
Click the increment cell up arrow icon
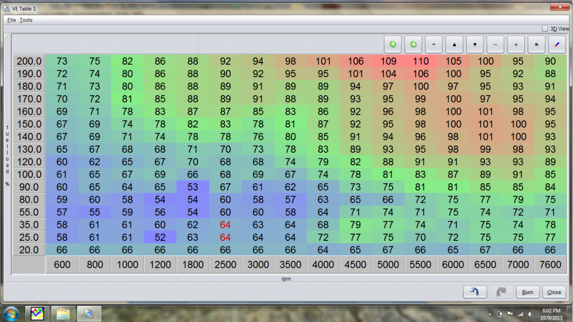pos(454,44)
